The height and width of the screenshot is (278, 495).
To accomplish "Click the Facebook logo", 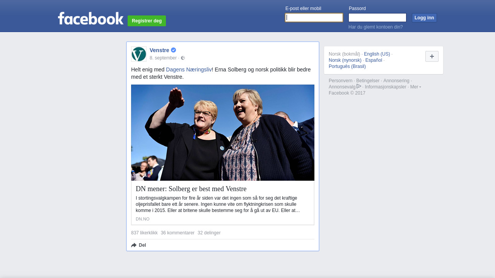I will pos(90,18).
